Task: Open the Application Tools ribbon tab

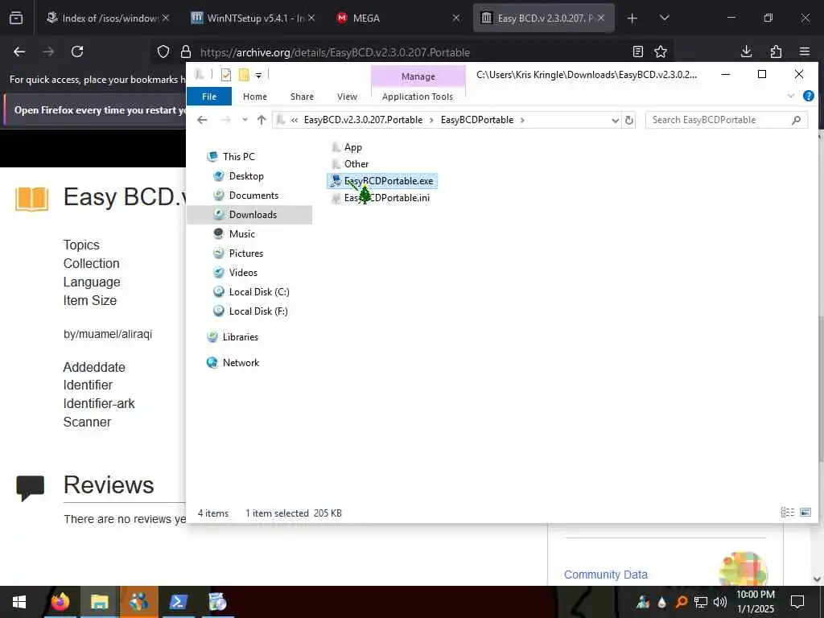Action: 418,97
